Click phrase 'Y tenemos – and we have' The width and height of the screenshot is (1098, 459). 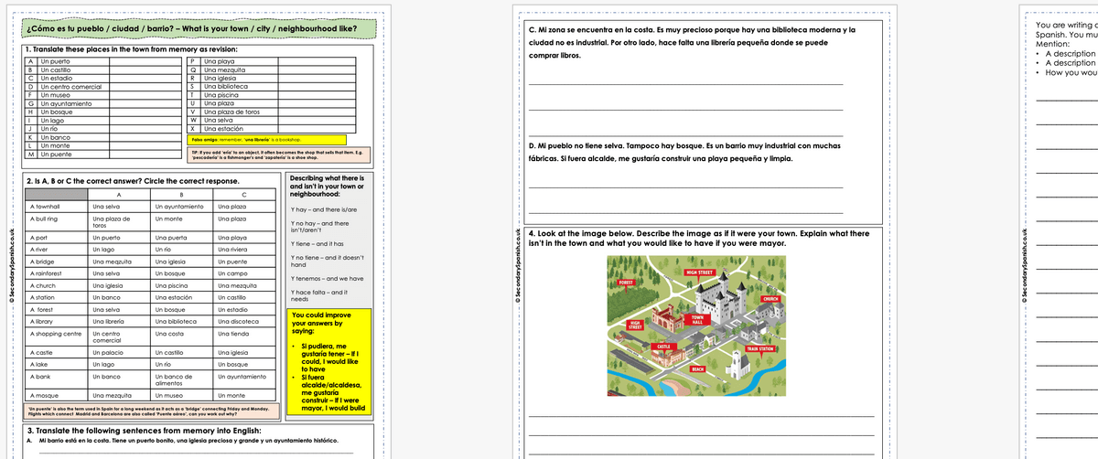327,278
